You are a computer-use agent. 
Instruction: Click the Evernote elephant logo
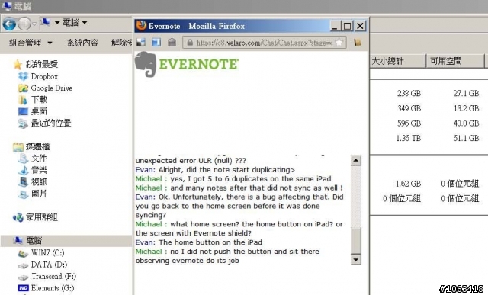146,65
